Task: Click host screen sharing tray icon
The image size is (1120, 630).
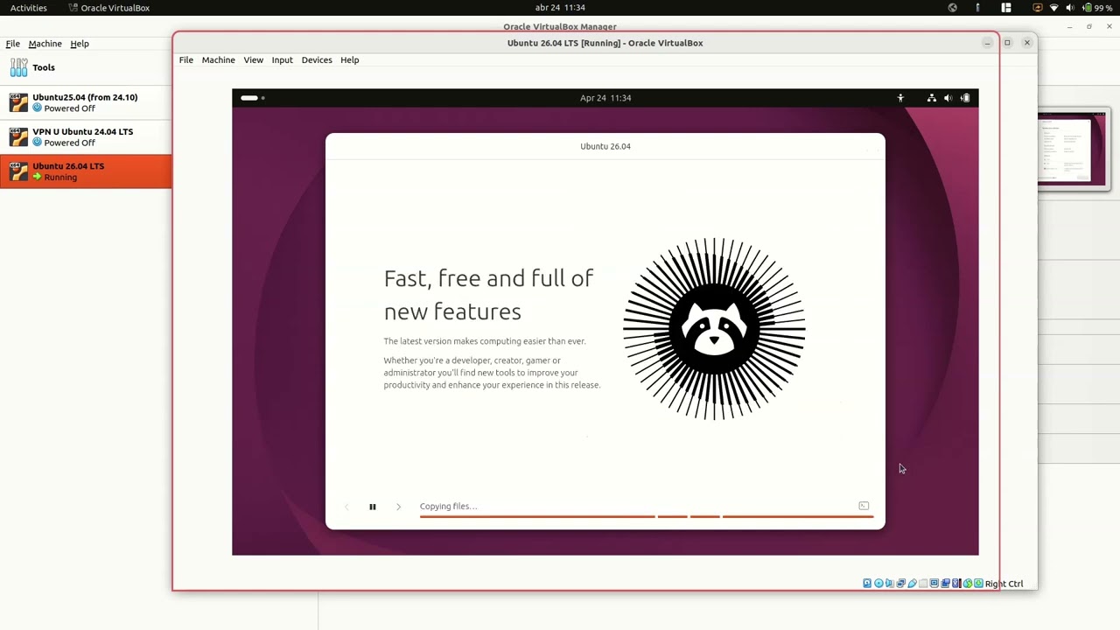Action: (x=1038, y=7)
